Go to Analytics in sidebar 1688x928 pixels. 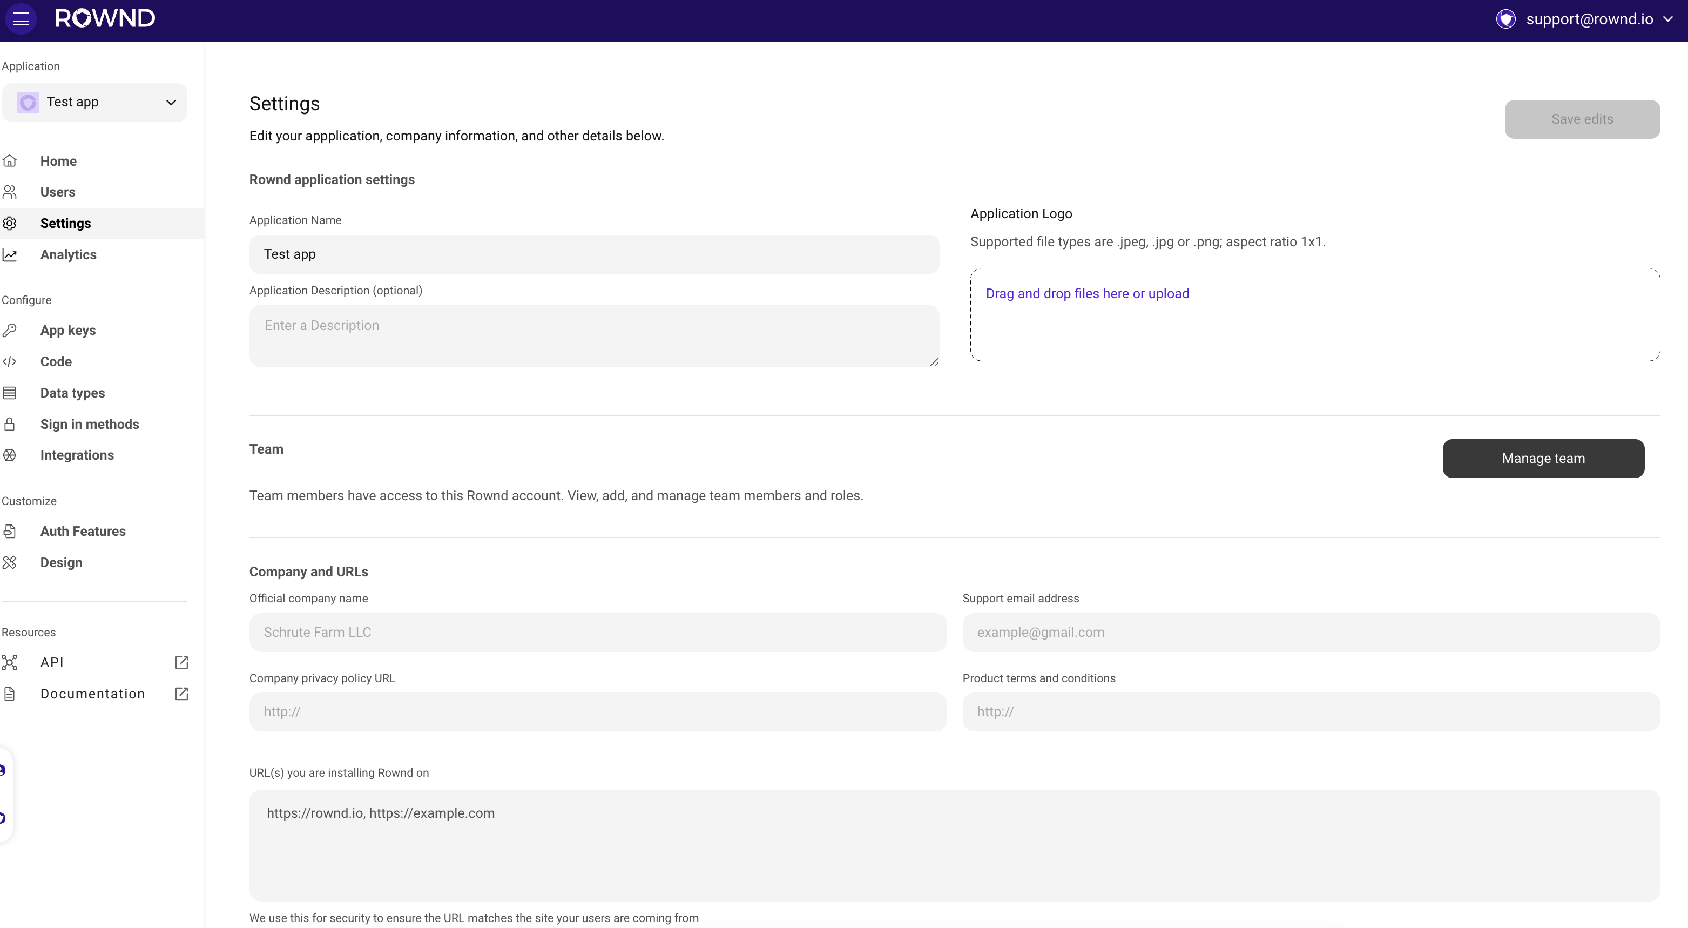pyautogui.click(x=68, y=255)
